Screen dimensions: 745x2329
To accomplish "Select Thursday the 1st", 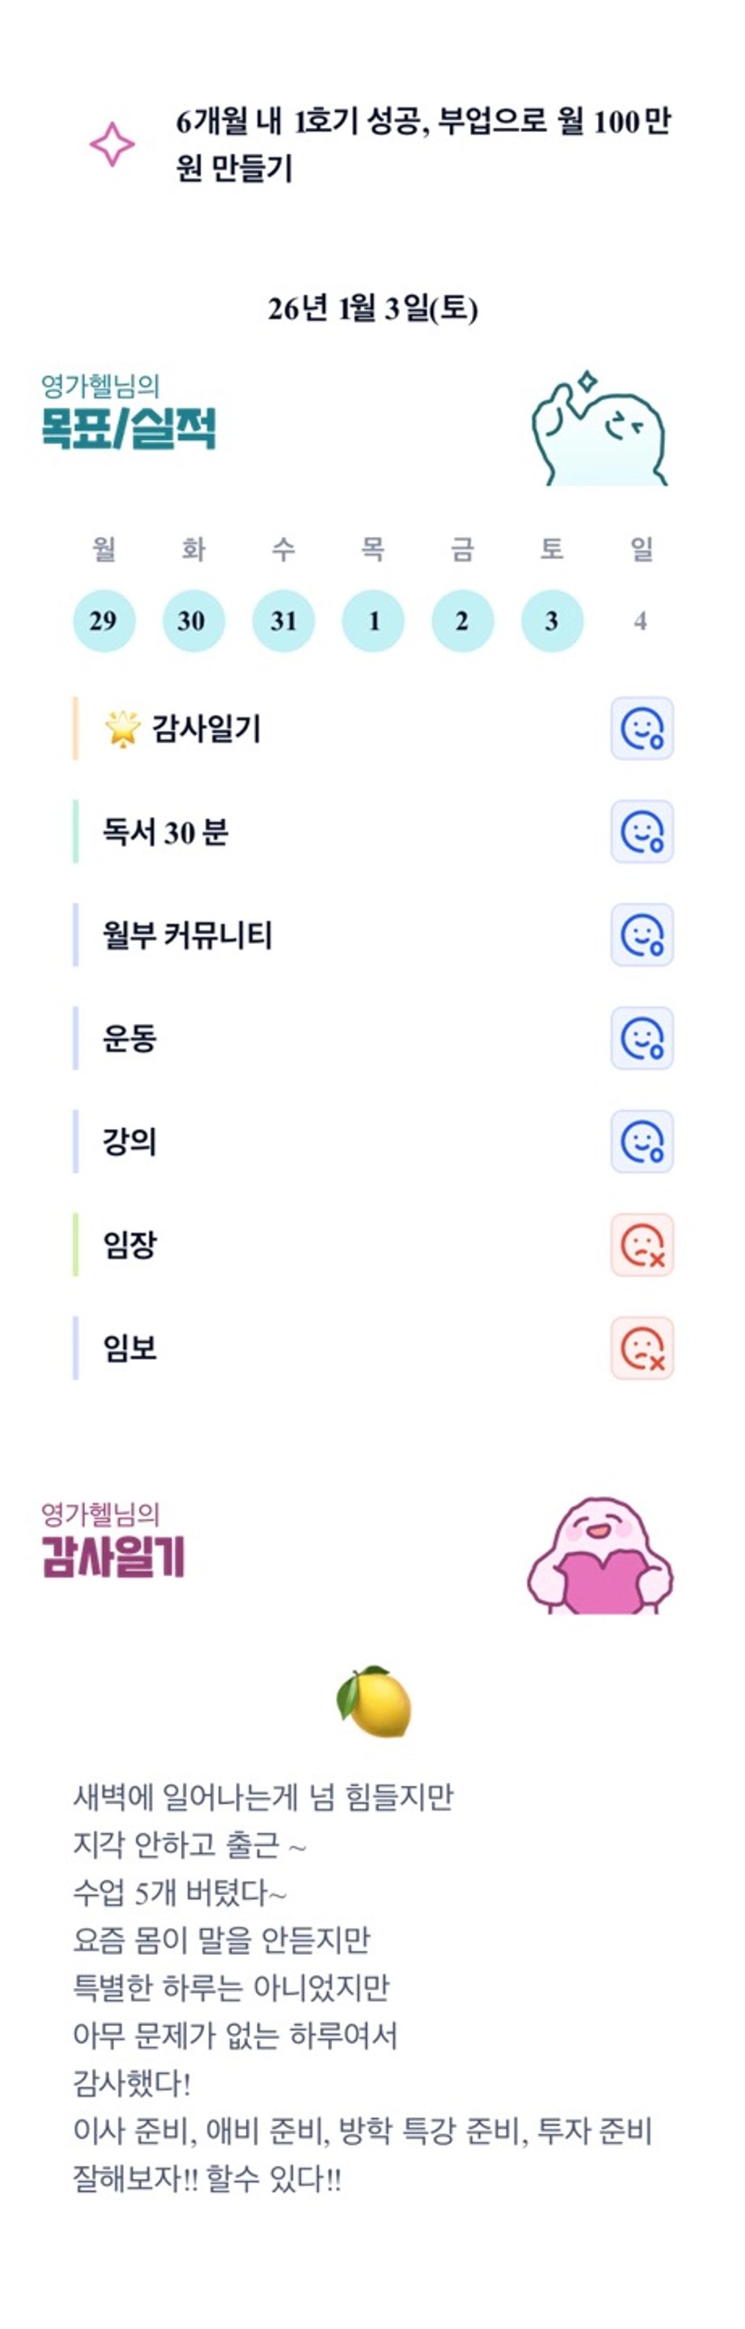I will coord(373,621).
